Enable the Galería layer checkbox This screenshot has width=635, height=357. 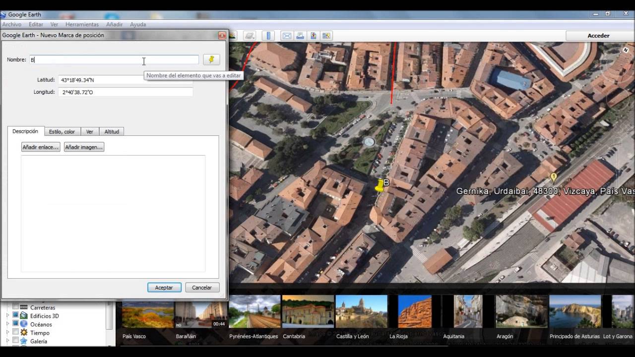[15, 341]
